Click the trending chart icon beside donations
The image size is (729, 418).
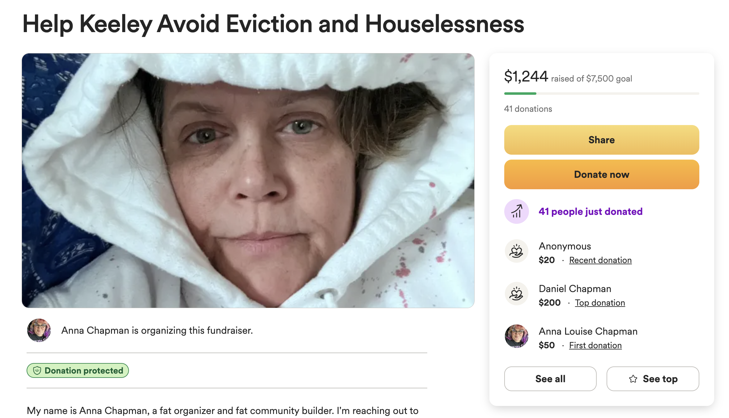516,211
